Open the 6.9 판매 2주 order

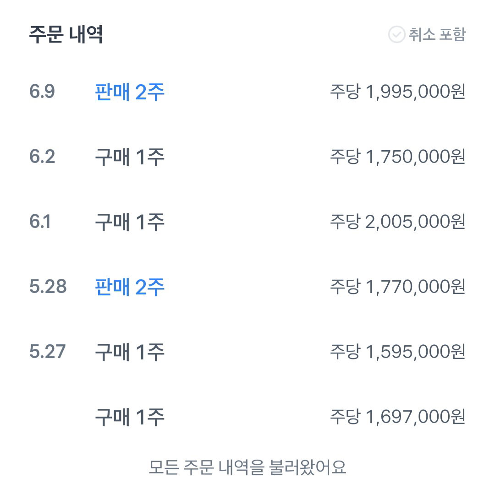tap(247, 92)
